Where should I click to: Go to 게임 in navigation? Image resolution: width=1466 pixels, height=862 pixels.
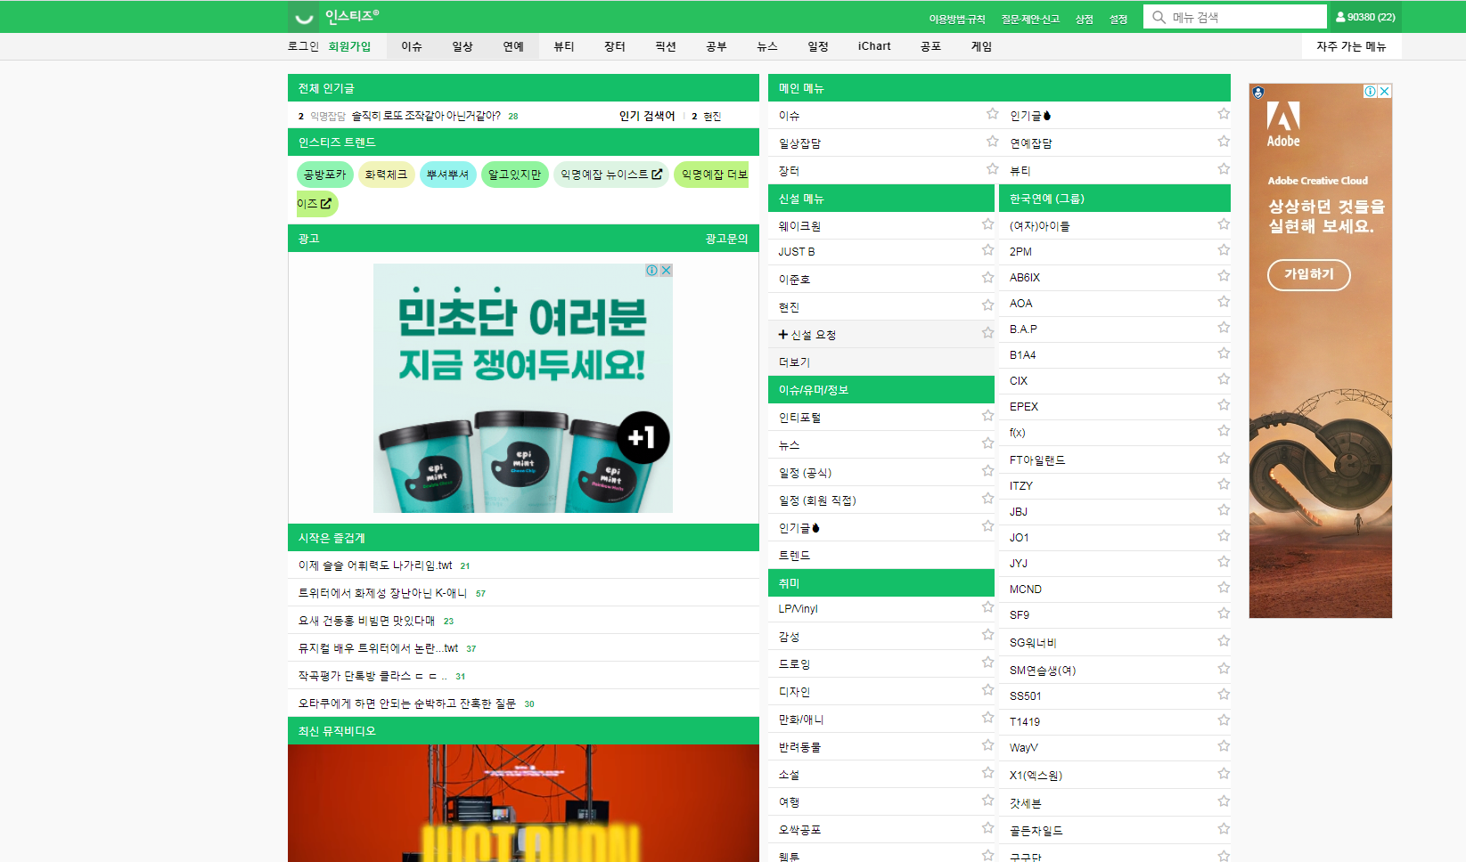981,46
